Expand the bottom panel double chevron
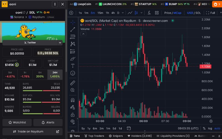The width and height of the screenshot is (222, 139). click(219, 136)
